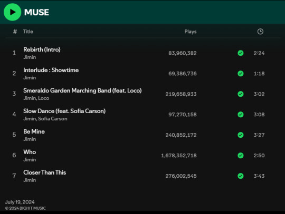285x214 pixels.
Task: Click duration 3:43 of Closer Than This
Action: (259, 176)
